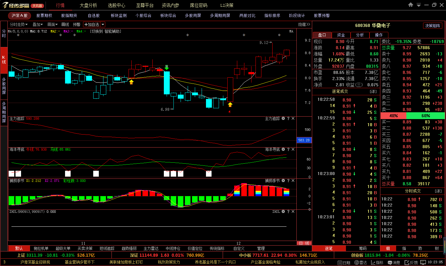Open 逐笔成交 details via [详]
The width and height of the screenshot is (446, 266).
click(x=373, y=92)
